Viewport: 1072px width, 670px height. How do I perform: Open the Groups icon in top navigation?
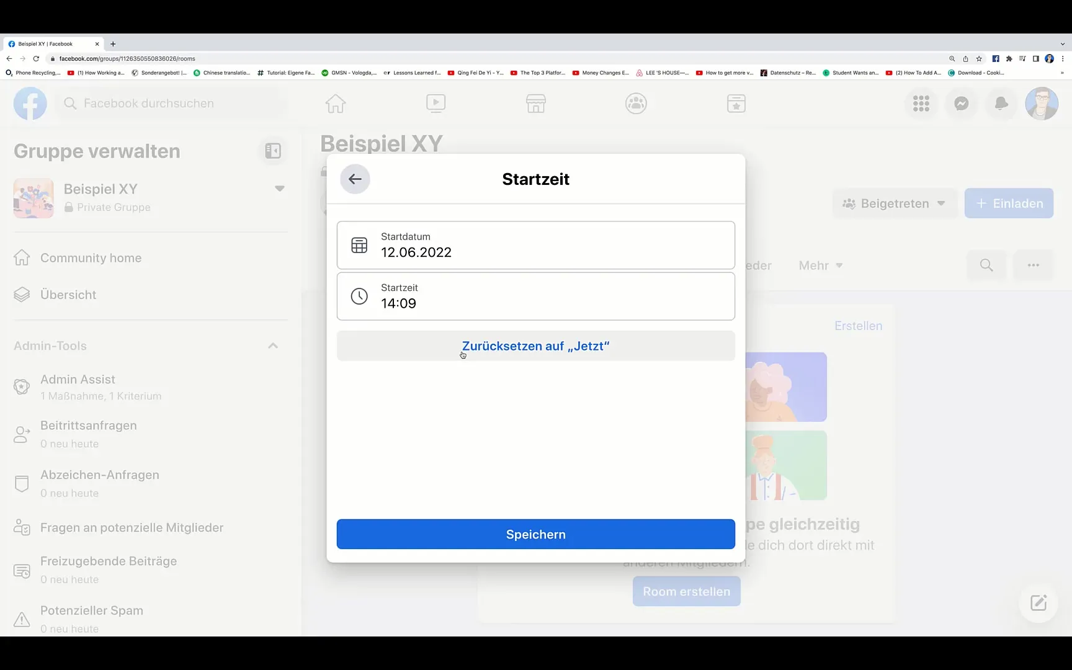coord(636,104)
